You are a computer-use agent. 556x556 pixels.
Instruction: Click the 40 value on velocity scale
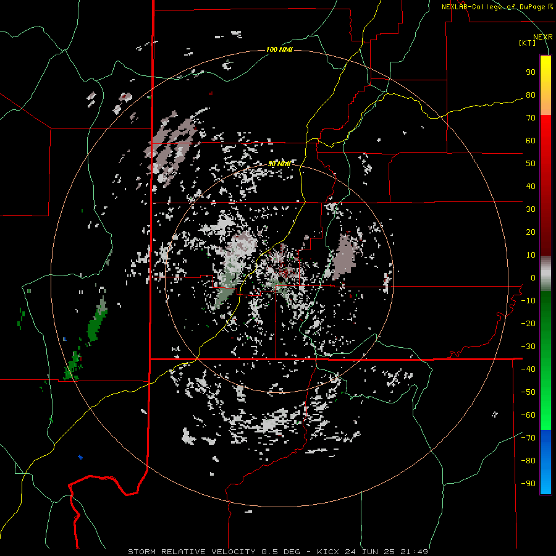pyautogui.click(x=531, y=186)
